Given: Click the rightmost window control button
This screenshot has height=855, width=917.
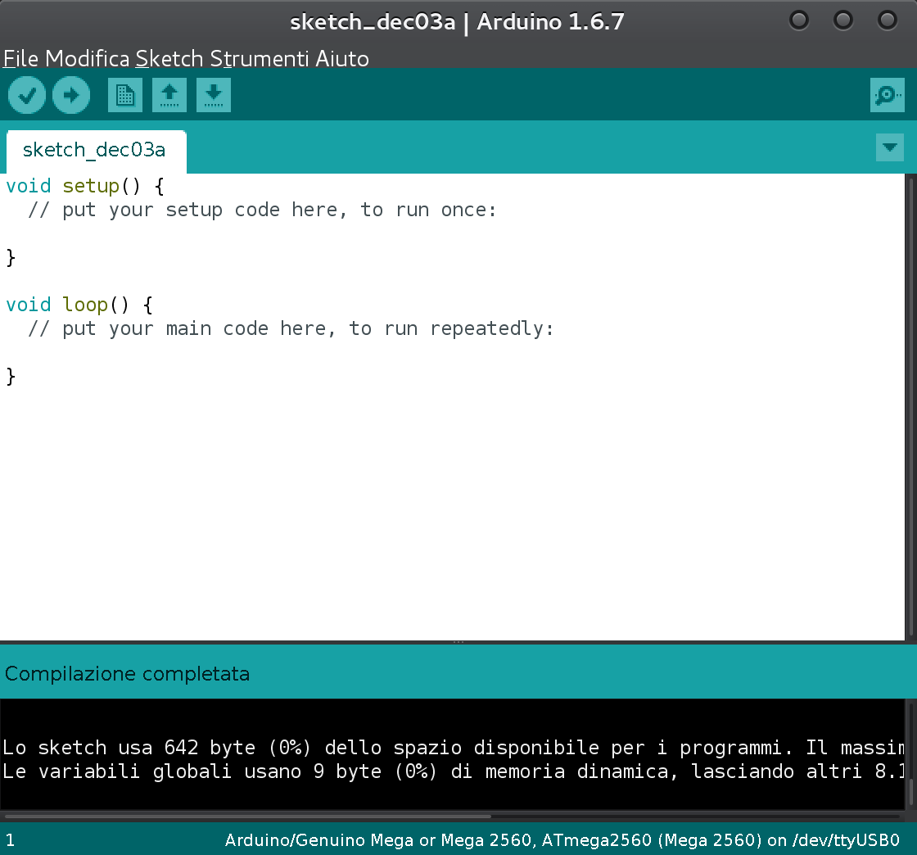Looking at the screenshot, I should pyautogui.click(x=888, y=20).
